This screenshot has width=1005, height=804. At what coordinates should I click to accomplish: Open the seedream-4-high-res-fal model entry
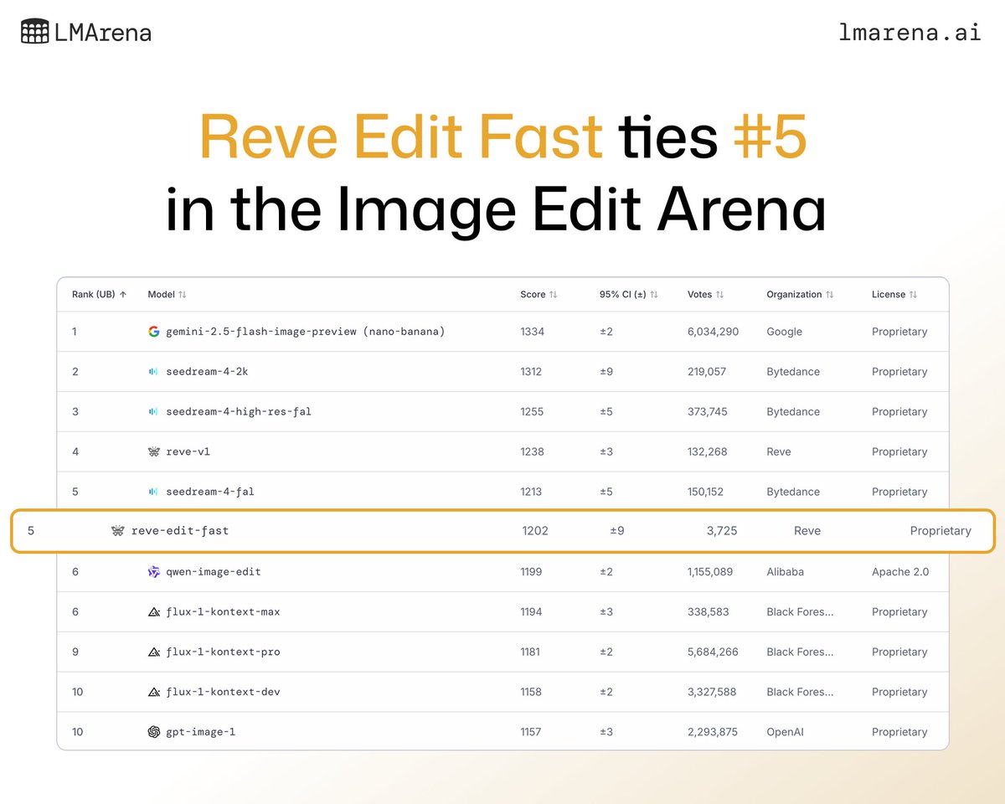pyautogui.click(x=239, y=412)
